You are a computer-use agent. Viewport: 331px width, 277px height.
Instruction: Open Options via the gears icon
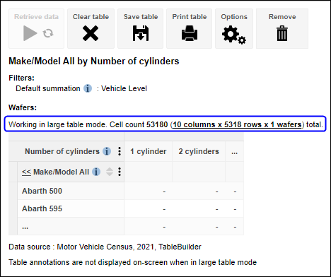(234, 35)
